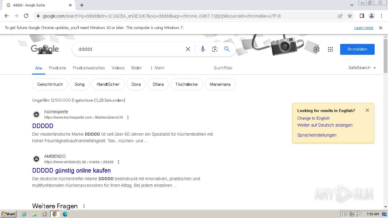388x218 pixels.
Task: Close the 'ddddd - Google Suche' tab
Action: [x=70, y=5]
